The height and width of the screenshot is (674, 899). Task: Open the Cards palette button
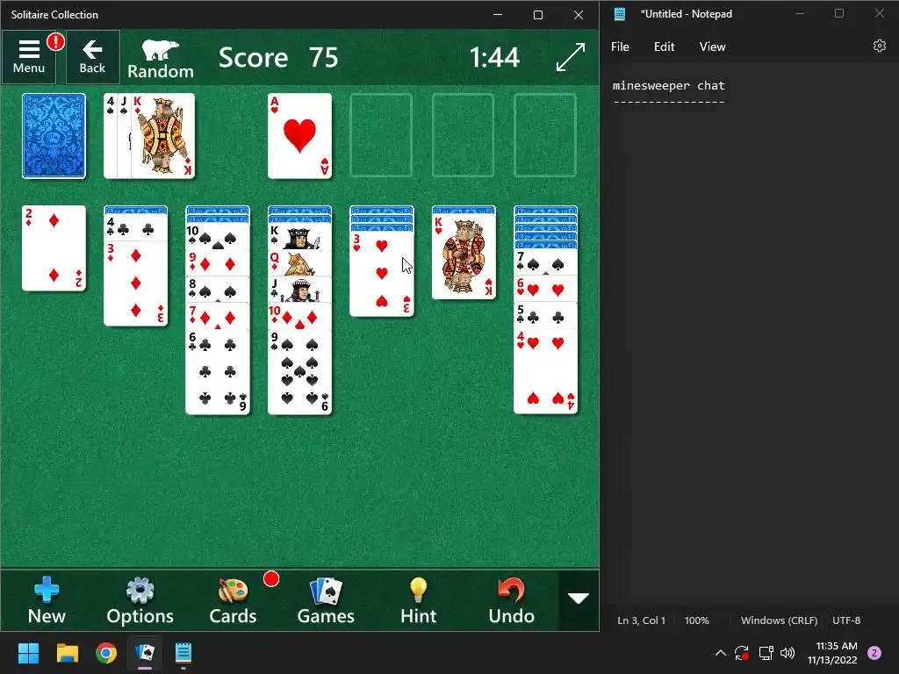click(x=233, y=600)
